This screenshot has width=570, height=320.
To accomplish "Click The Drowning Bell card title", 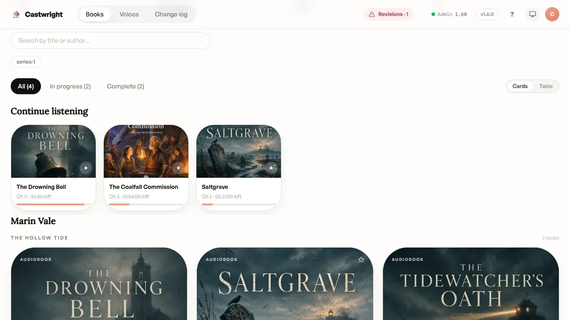I will (x=41, y=187).
